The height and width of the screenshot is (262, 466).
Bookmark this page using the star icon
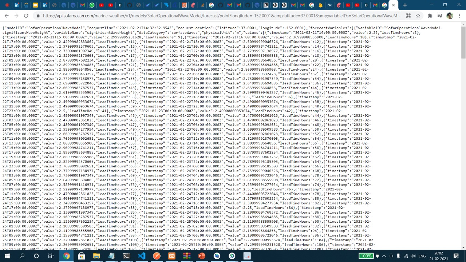pyautogui.click(x=418, y=16)
